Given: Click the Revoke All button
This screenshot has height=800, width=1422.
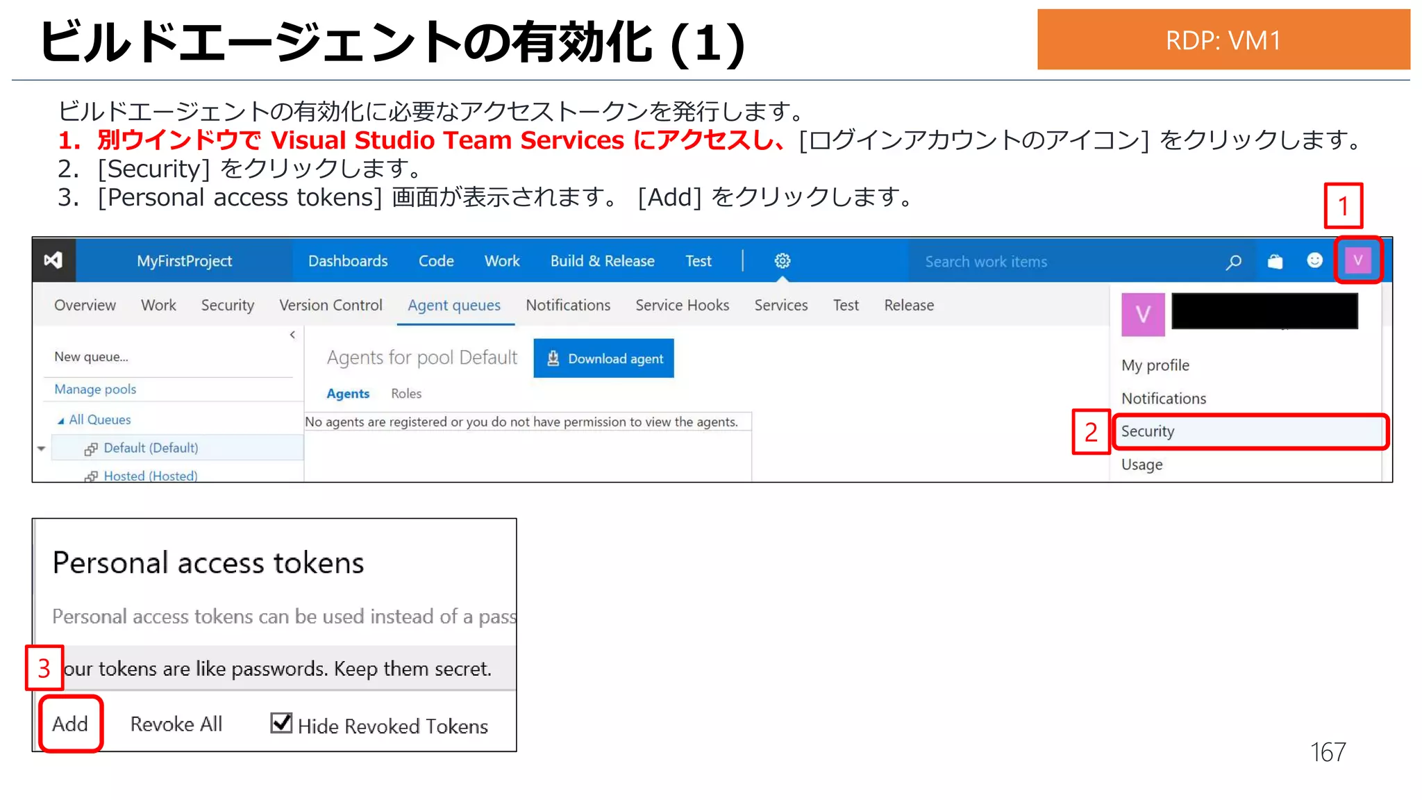Looking at the screenshot, I should coord(176,724).
